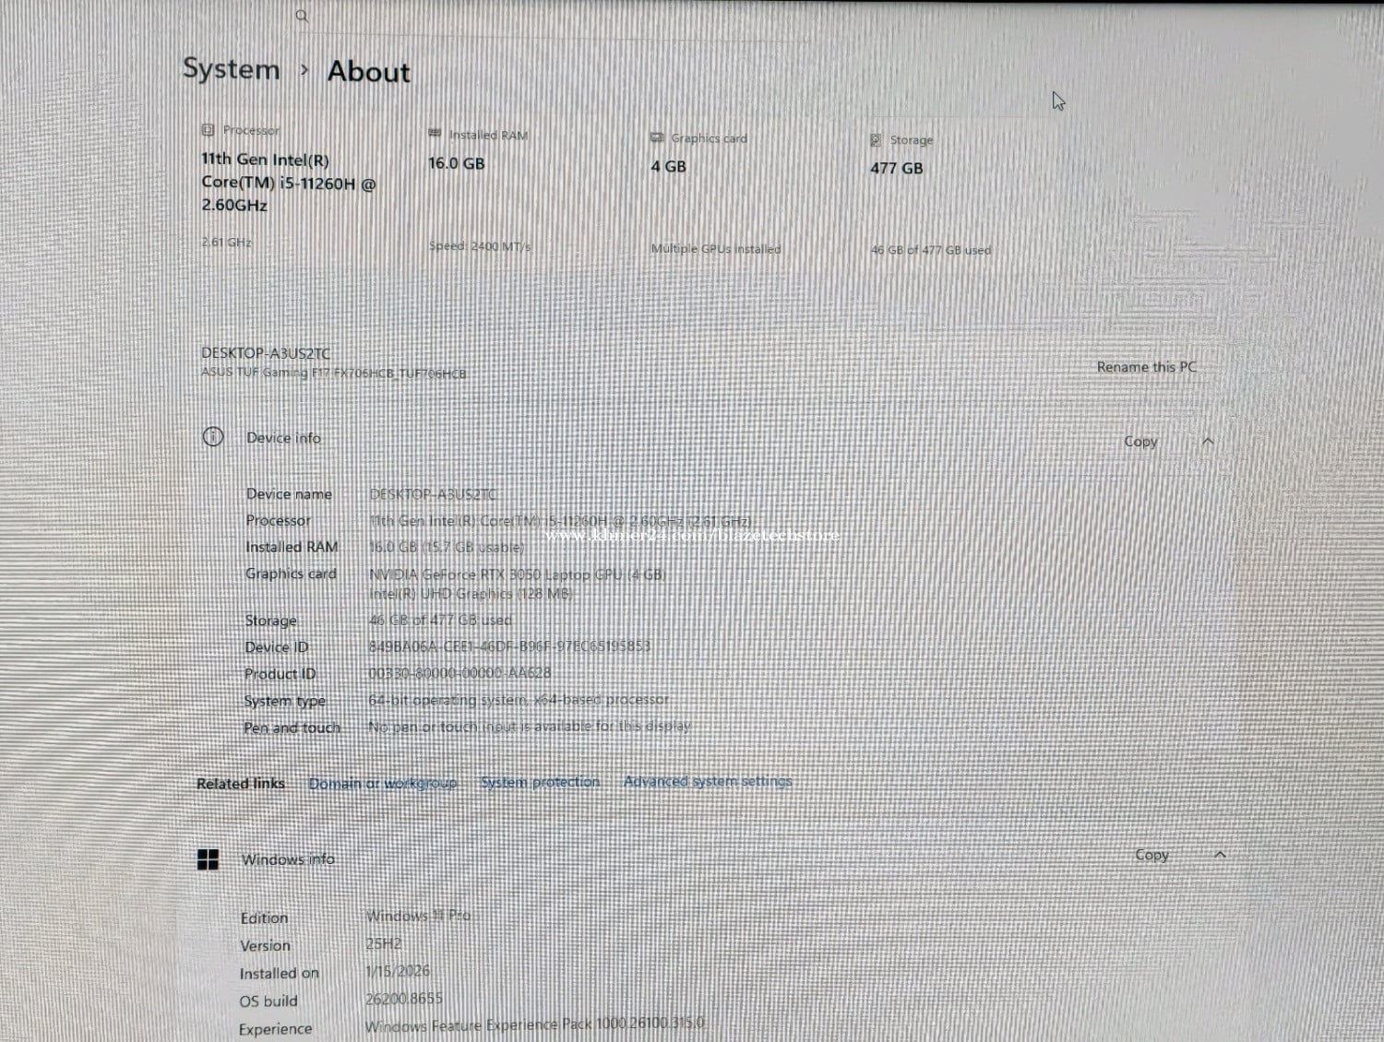Go back to System in breadcrumb

[231, 69]
